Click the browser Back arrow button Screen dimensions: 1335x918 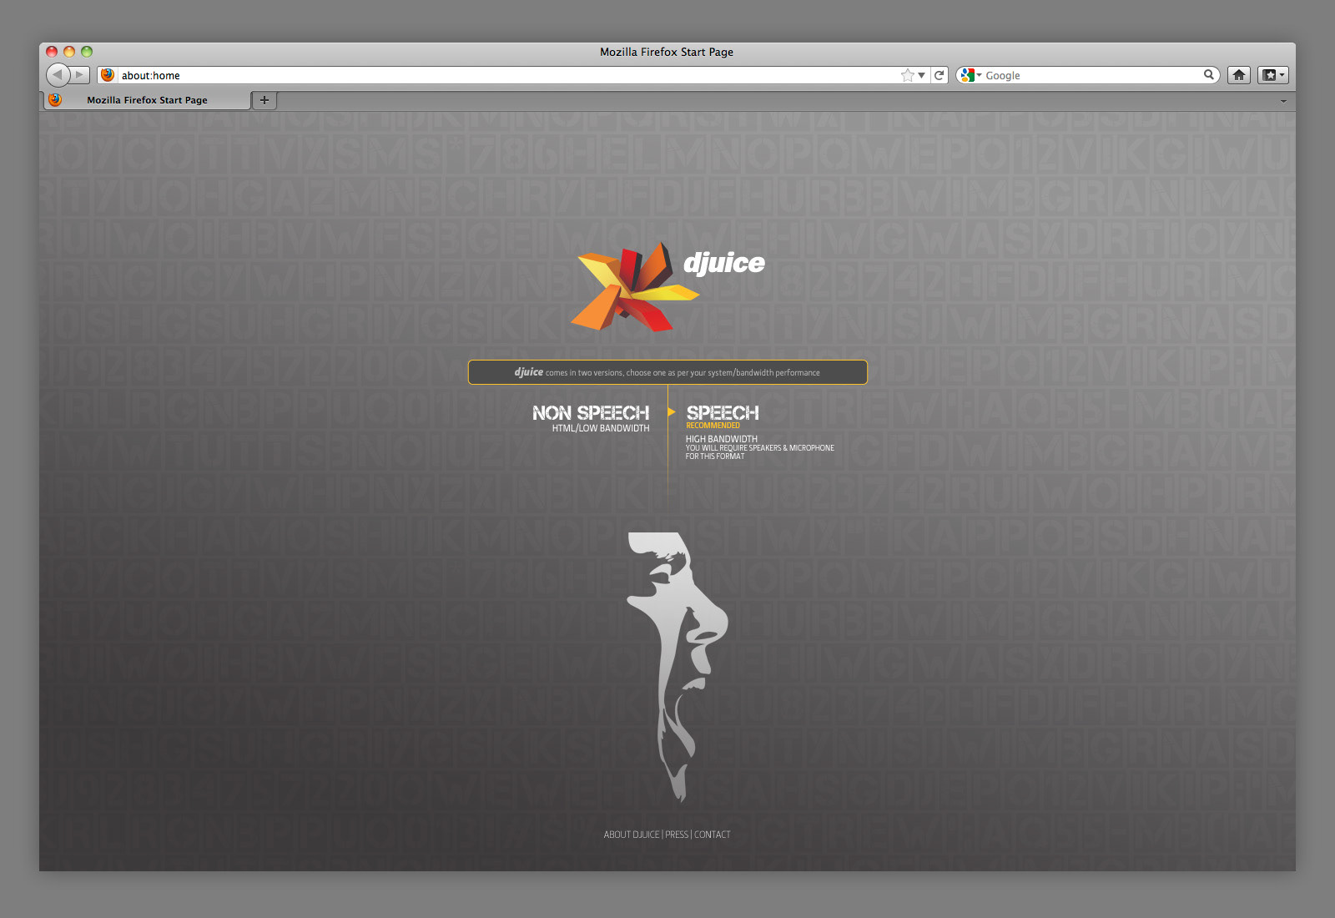click(58, 75)
